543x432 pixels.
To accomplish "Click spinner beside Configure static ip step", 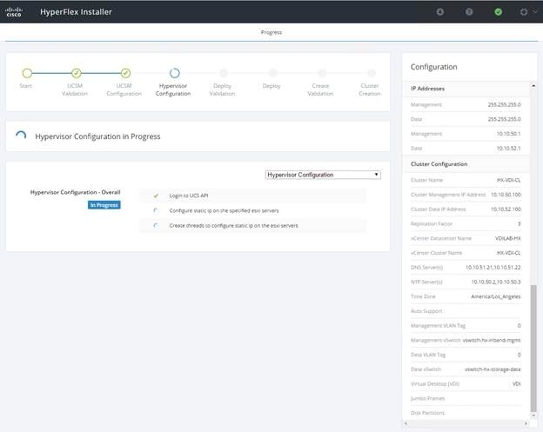I will coord(156,210).
